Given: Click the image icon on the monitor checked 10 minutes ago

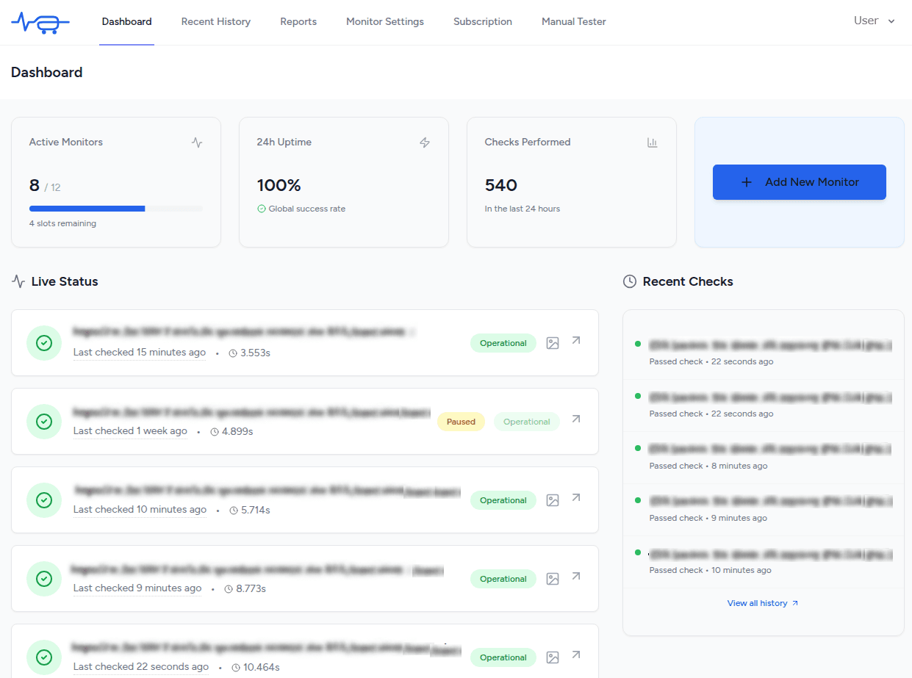Looking at the screenshot, I should pos(552,500).
